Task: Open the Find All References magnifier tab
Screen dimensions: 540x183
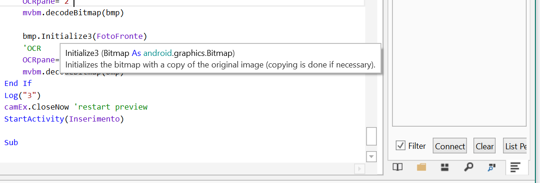Action: coord(468,167)
